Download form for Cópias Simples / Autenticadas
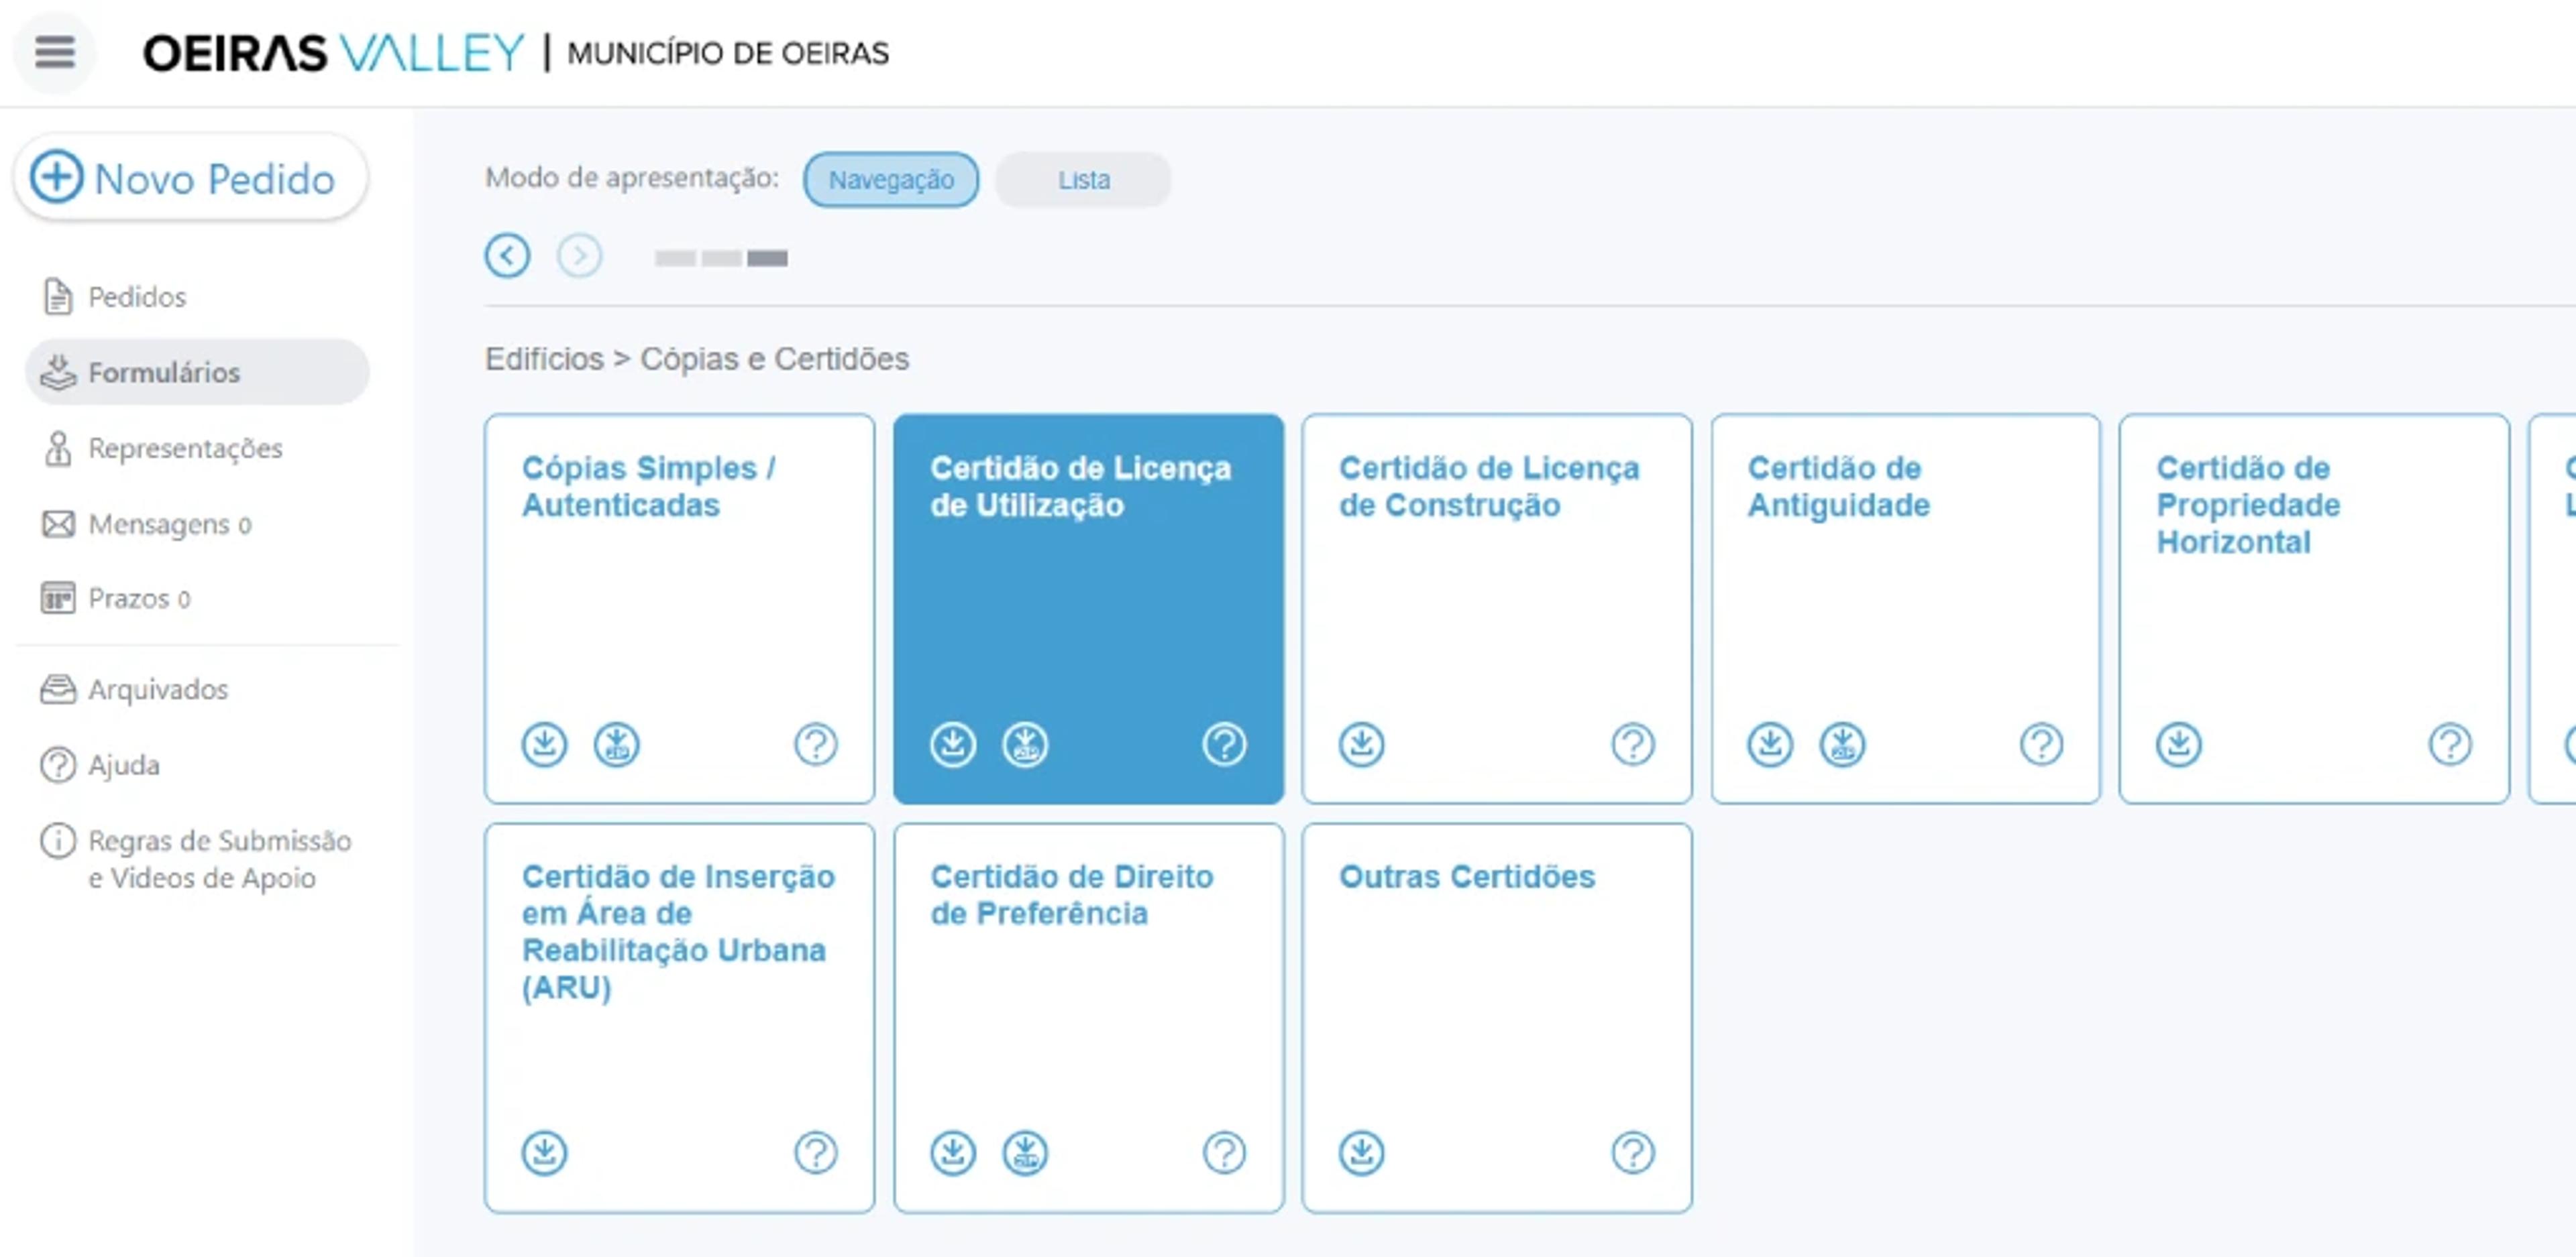 coord(544,744)
